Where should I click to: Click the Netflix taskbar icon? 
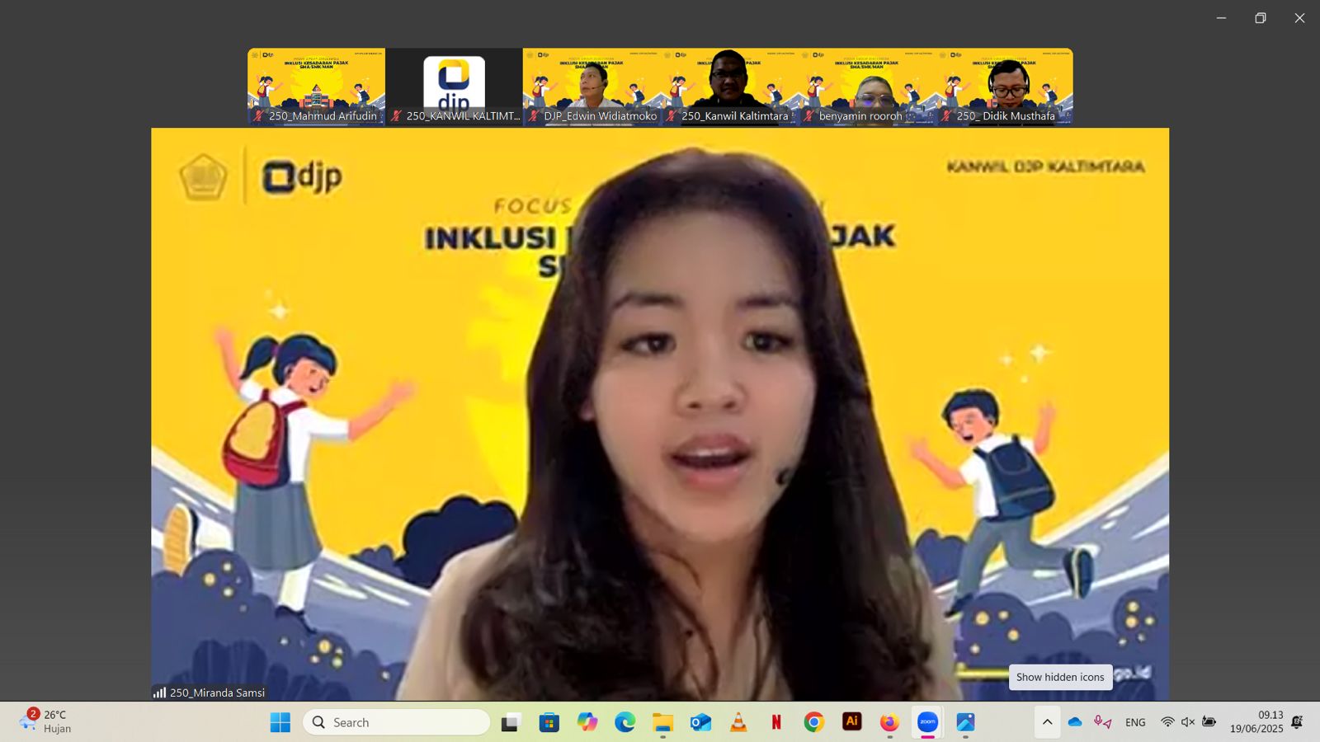pos(776,722)
